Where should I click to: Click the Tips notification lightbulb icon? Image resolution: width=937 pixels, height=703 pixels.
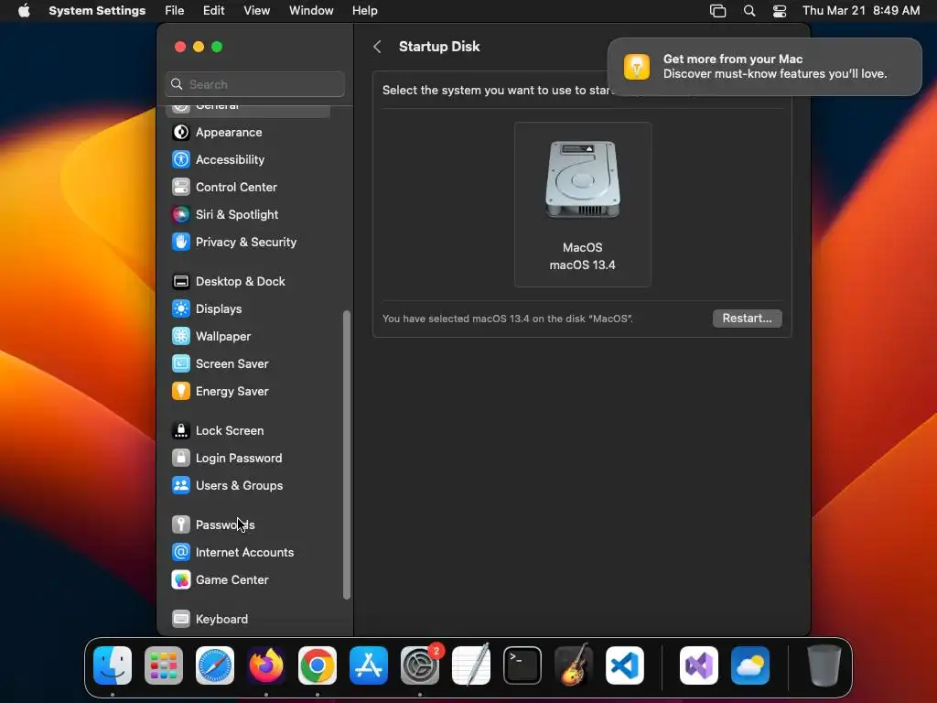(x=637, y=66)
